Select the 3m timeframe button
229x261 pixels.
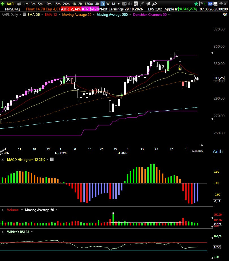33,4
